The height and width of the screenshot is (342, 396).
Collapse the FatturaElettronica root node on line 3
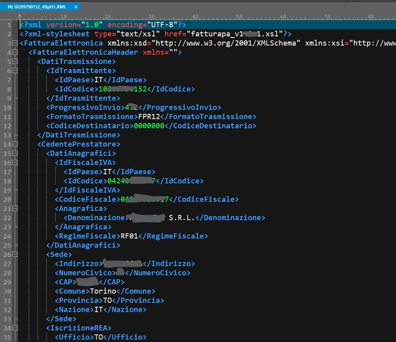(15, 43)
